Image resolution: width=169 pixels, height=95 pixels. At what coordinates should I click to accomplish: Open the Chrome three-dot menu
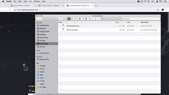click(166, 10)
